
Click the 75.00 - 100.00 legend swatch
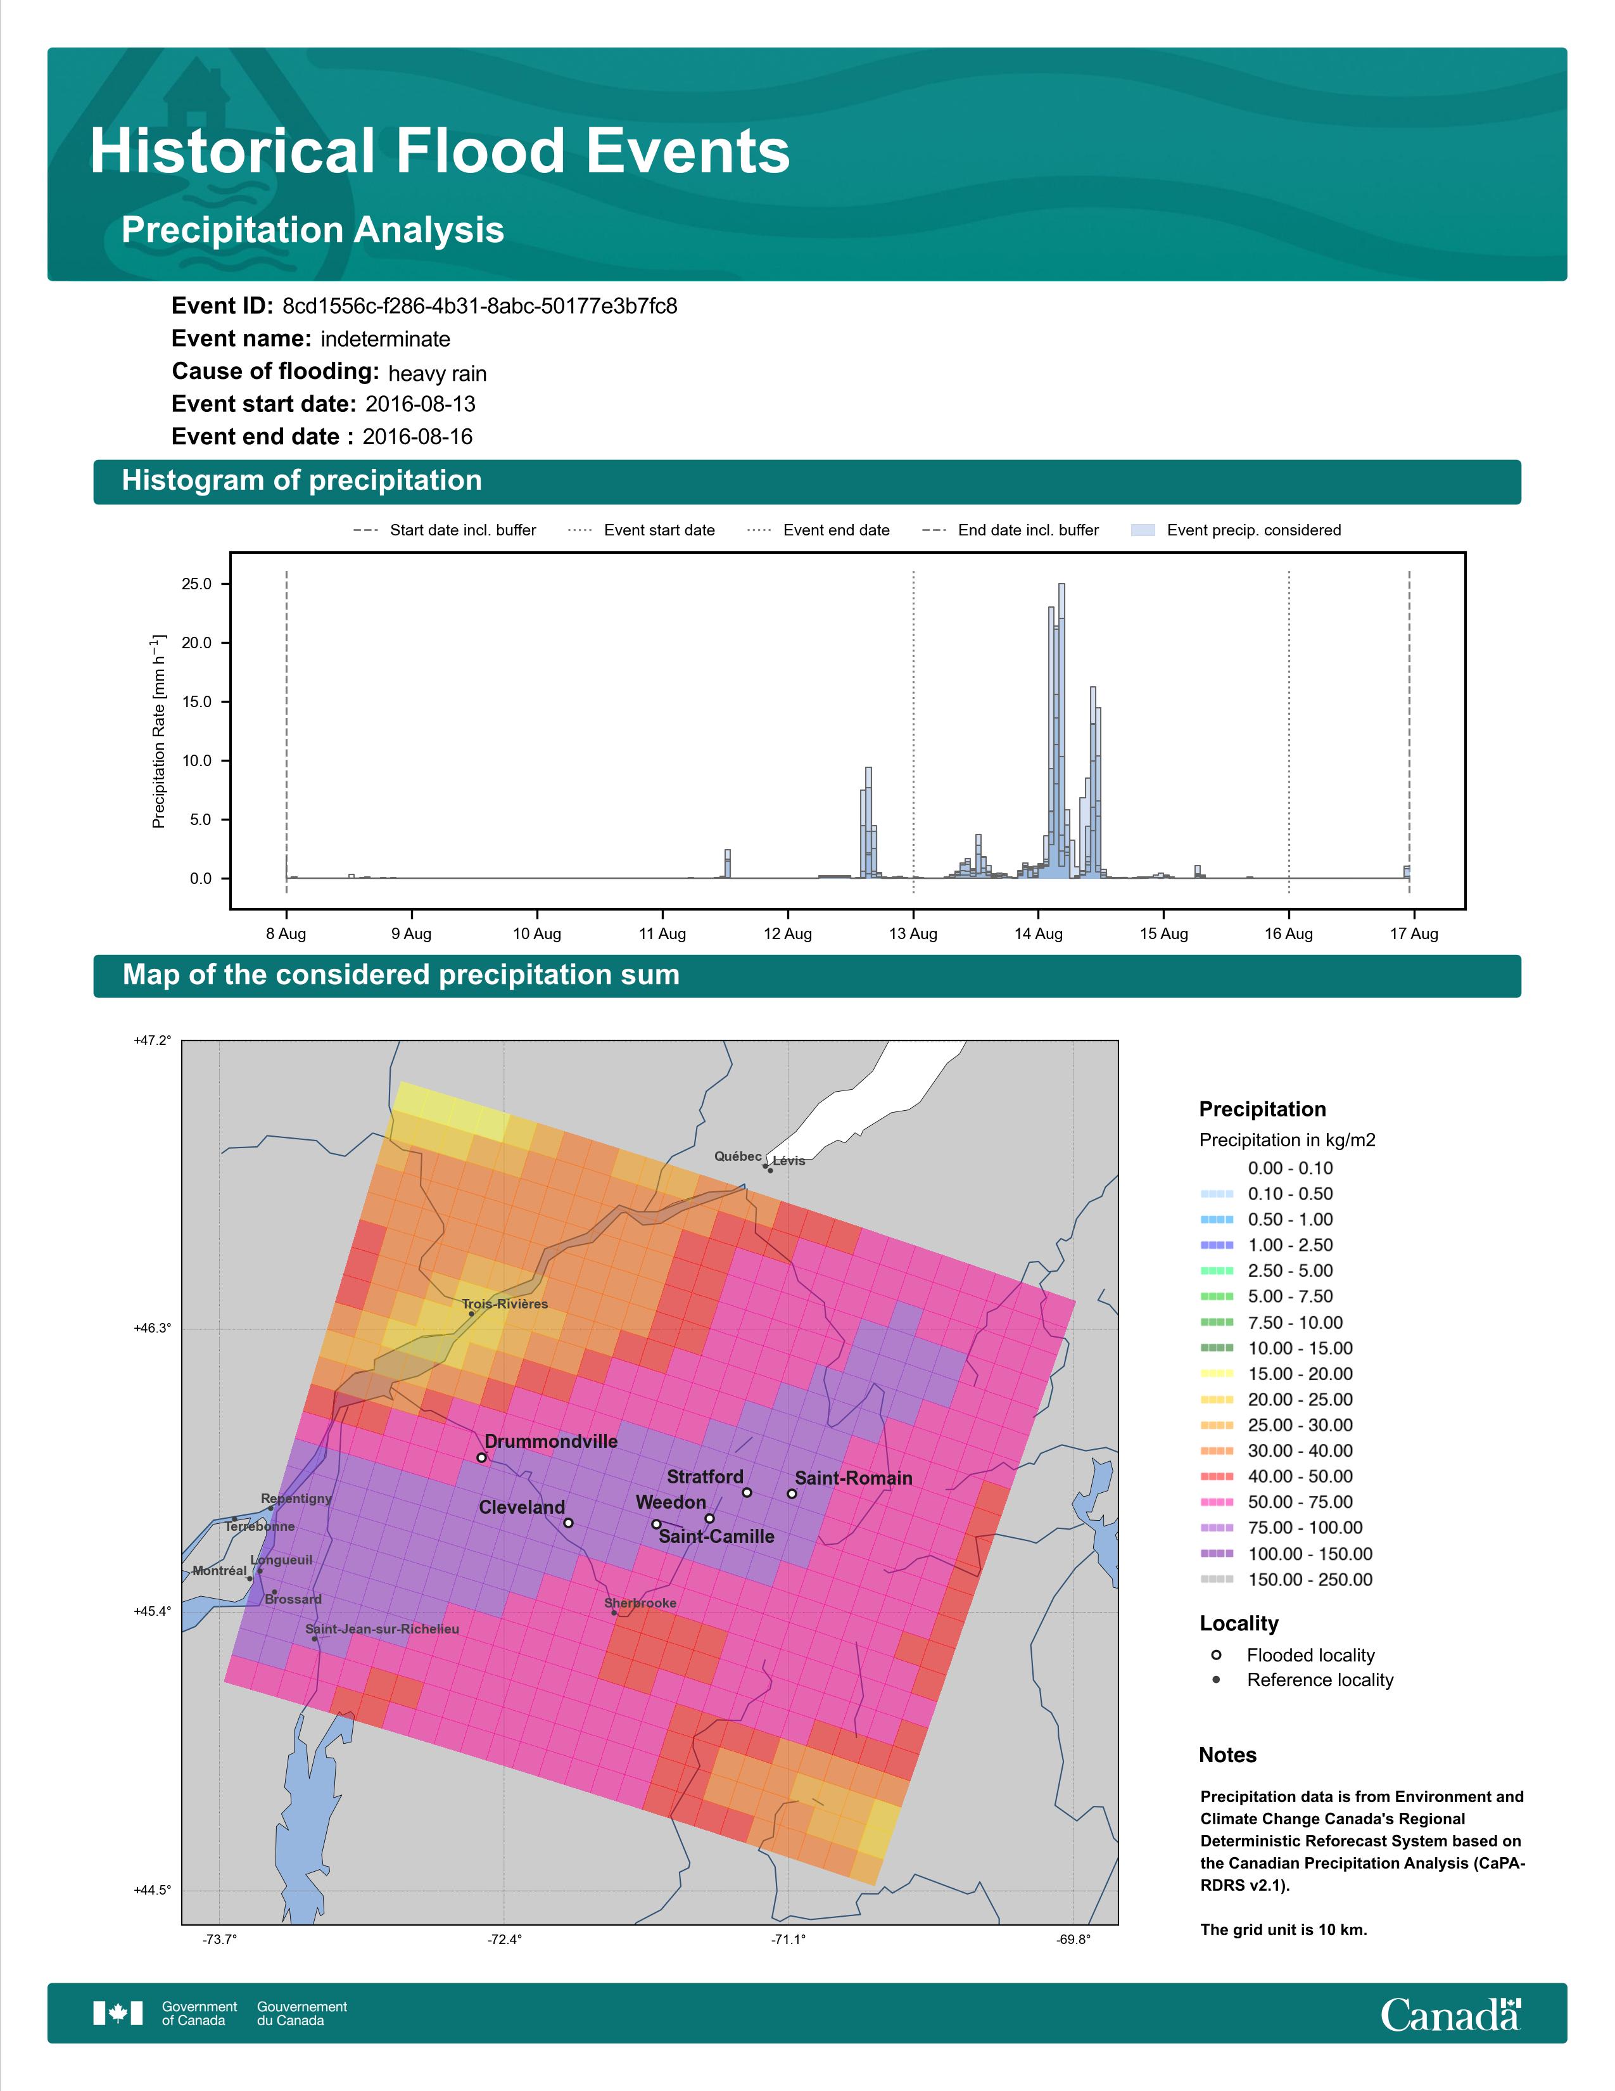pyautogui.click(x=1216, y=1528)
